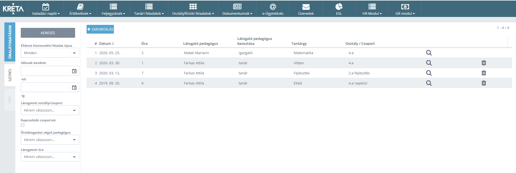This screenshot has width=516, height=173.
Task: Open Ellátott köznevelési feladat típus dropdown
Action: point(50,53)
